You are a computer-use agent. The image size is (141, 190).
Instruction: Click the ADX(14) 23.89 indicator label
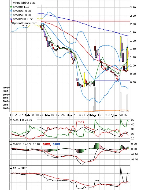21,120
